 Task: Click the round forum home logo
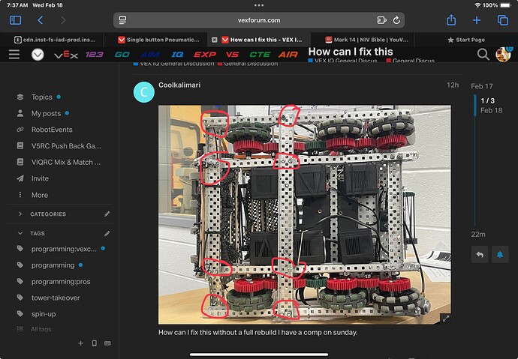[38, 55]
